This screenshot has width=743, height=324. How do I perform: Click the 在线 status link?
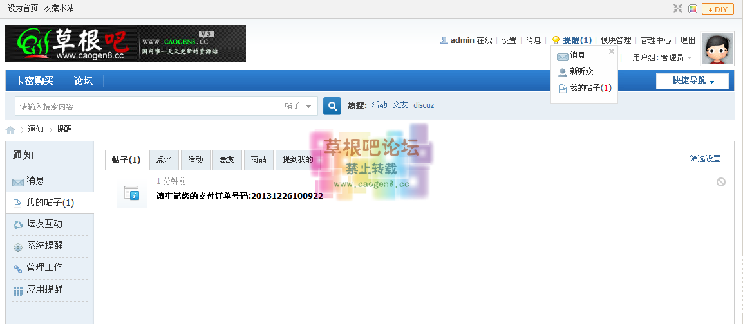(484, 40)
